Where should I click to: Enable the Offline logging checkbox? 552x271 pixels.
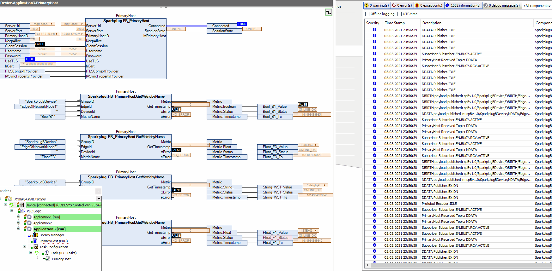[x=367, y=14]
